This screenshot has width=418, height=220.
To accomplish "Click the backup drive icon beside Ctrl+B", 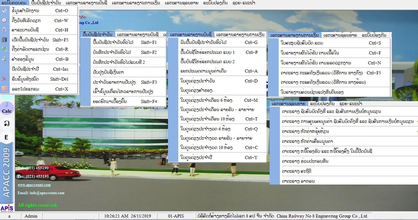I will pos(4,59).
